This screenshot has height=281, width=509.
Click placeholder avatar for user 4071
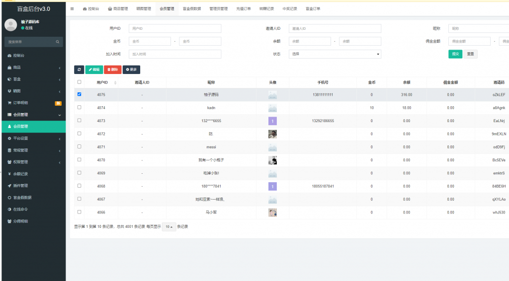click(272, 147)
